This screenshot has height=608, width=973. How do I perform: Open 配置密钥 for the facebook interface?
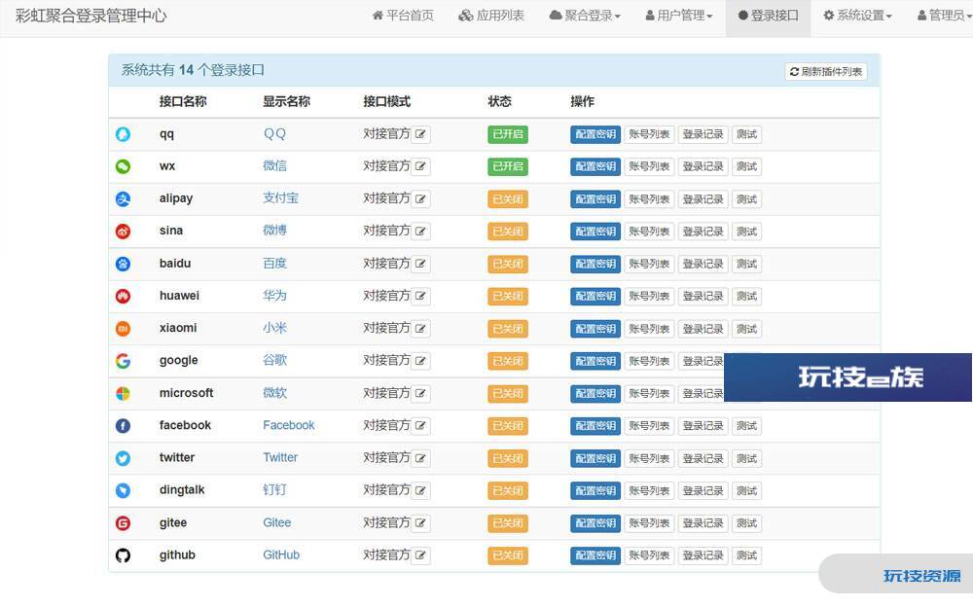[x=595, y=426]
